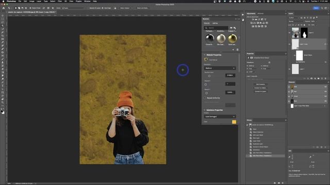Click Add layer mask icon in Layers
The width and height of the screenshot is (330, 185).
point(311,78)
